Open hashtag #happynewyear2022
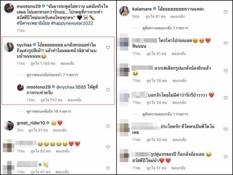The height and width of the screenshot is (175, 233). coord(72,23)
